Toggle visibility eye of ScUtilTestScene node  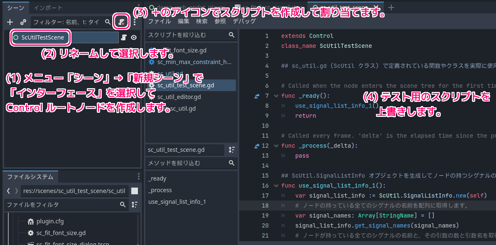click(x=134, y=37)
